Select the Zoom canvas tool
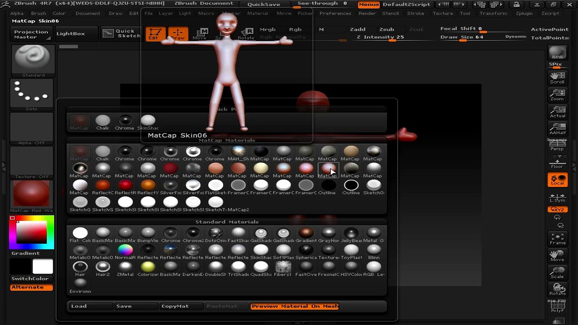This screenshot has height=325, width=578. [558, 94]
